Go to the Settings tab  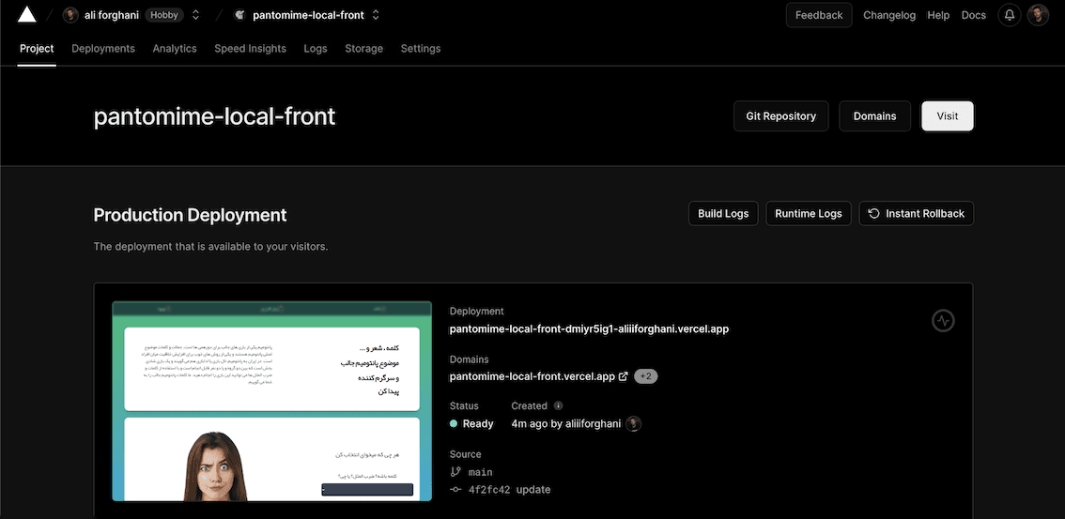(x=421, y=49)
